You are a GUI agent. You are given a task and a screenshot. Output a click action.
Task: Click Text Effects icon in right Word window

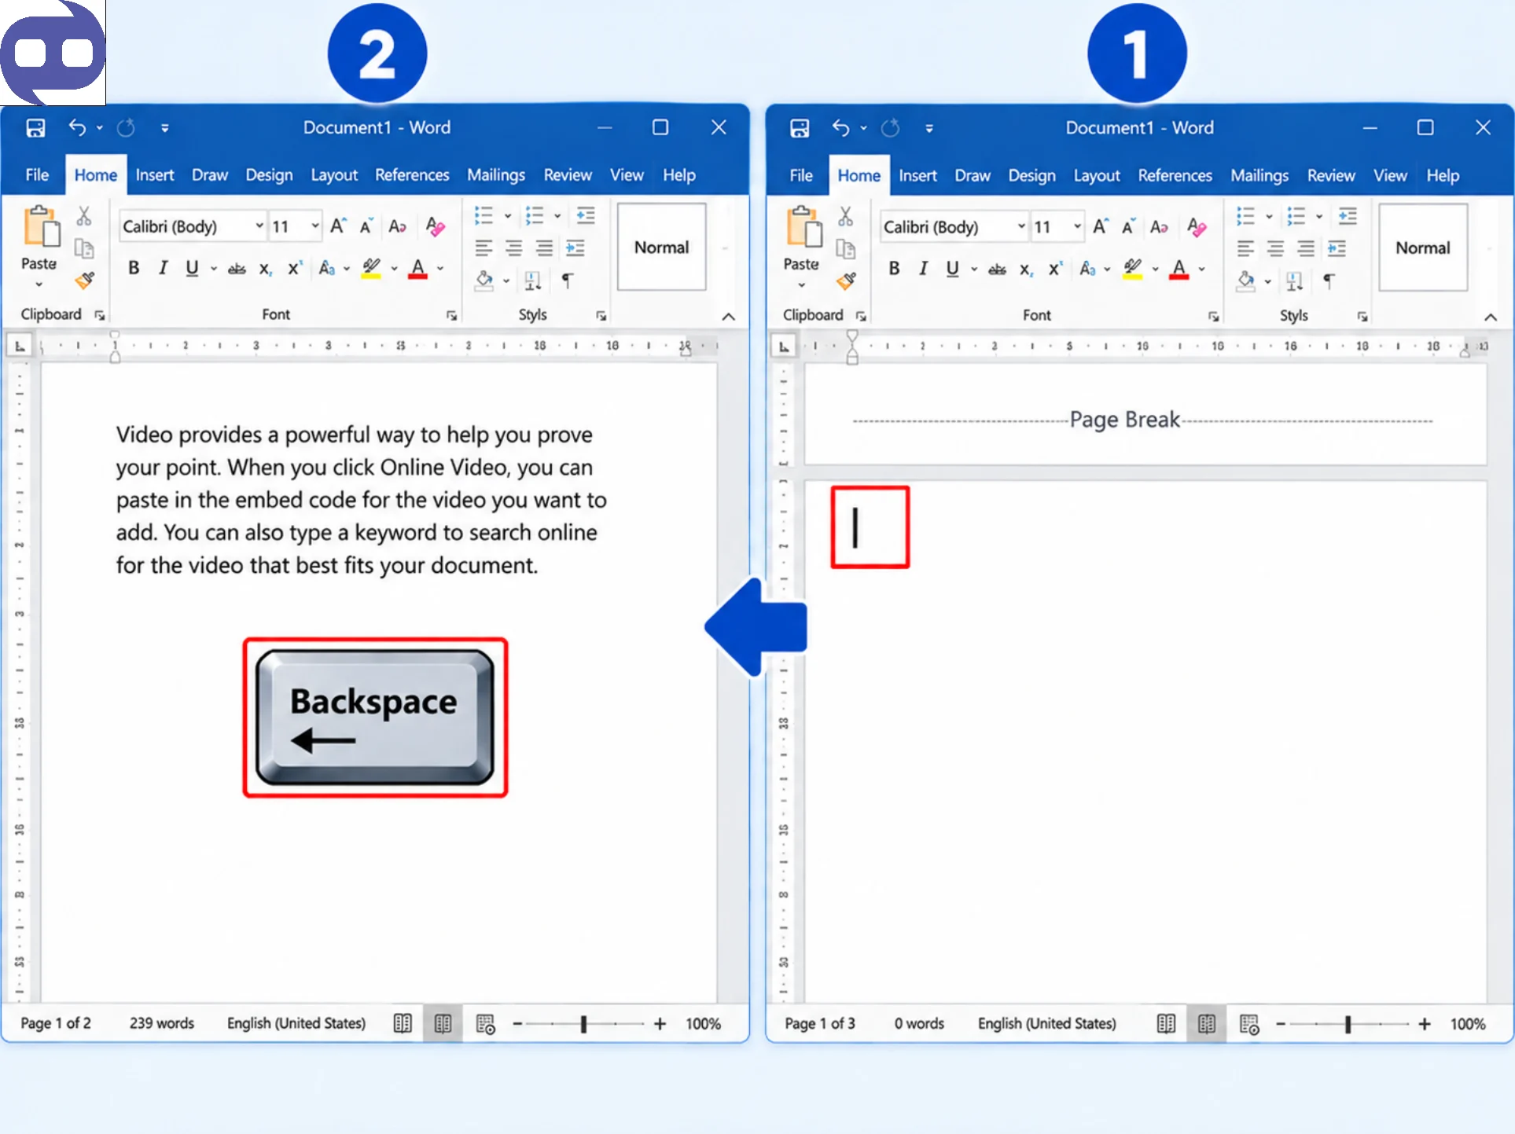tap(1088, 269)
